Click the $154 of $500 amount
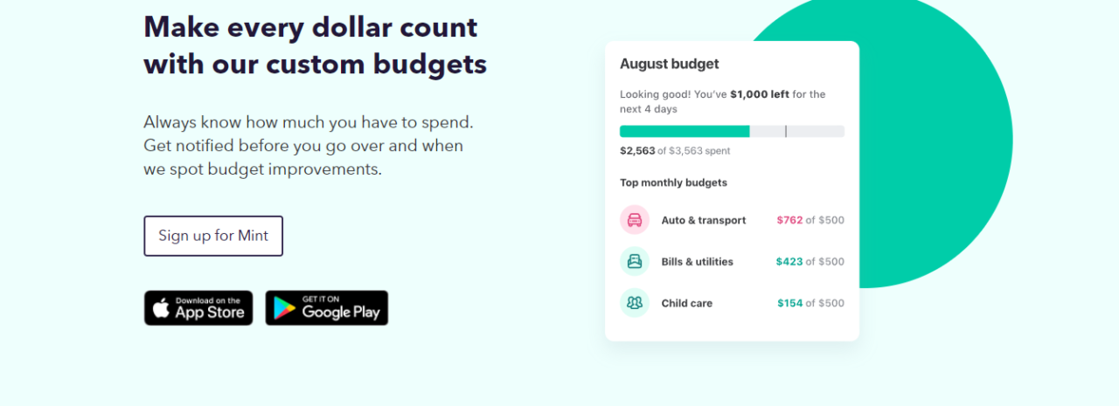The height and width of the screenshot is (406, 1119). click(x=811, y=304)
